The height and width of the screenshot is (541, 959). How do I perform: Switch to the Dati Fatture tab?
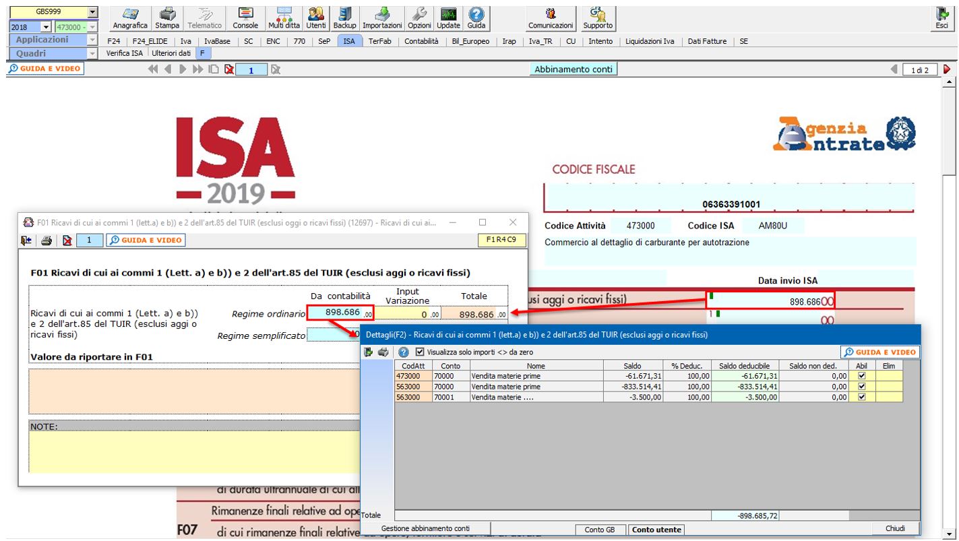[707, 41]
